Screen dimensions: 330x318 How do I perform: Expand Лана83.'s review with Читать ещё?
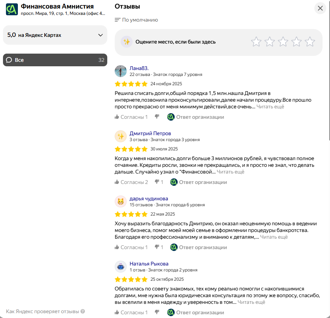270,106
